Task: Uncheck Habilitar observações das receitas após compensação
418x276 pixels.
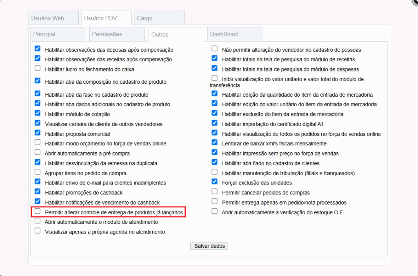Action: click(38, 58)
